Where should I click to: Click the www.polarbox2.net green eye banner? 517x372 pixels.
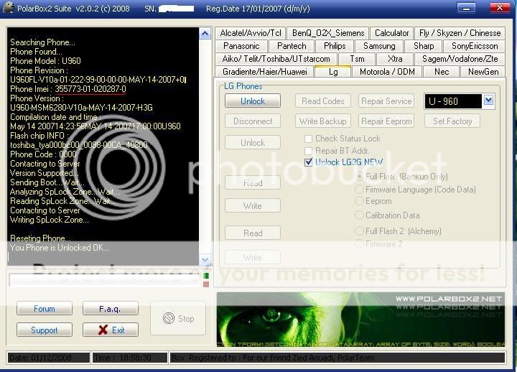[x=360, y=320]
